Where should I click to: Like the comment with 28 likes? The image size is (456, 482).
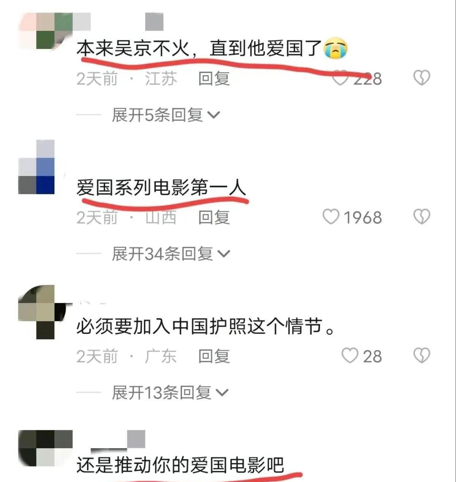(350, 356)
